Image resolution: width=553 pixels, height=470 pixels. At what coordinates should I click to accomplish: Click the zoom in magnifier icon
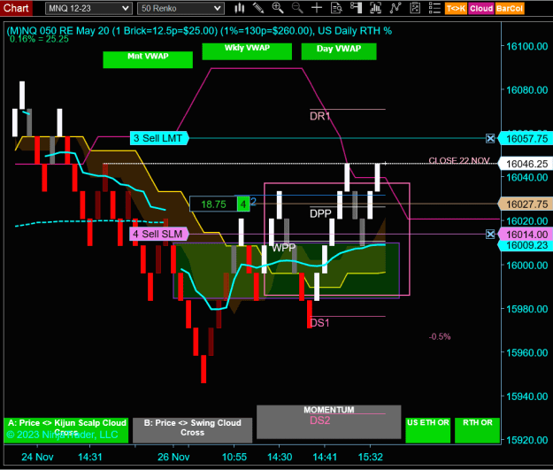click(278, 8)
